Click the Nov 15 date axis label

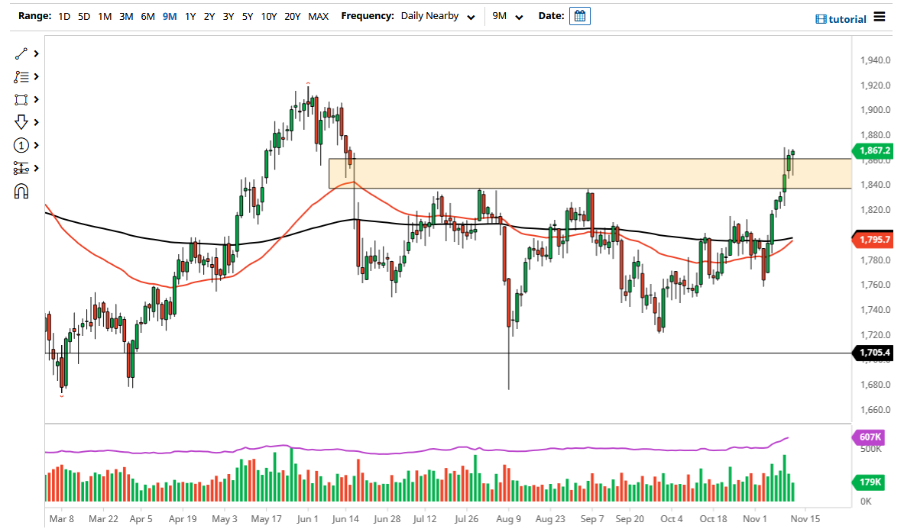pos(805,518)
